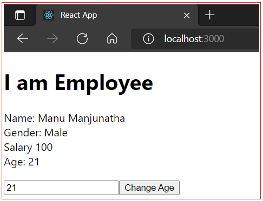Click the 'Gender: Male' text
Image resolution: width=263 pixels, height=201 pixels.
click(36, 133)
